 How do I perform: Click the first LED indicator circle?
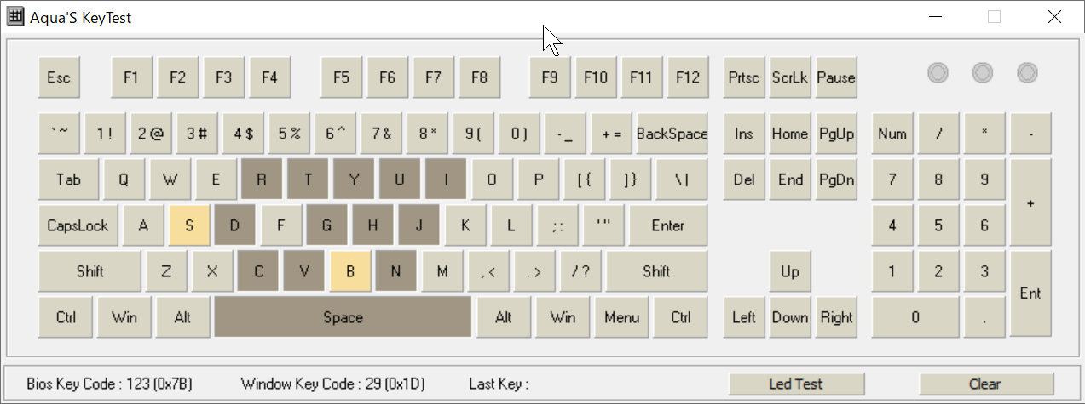(x=938, y=73)
